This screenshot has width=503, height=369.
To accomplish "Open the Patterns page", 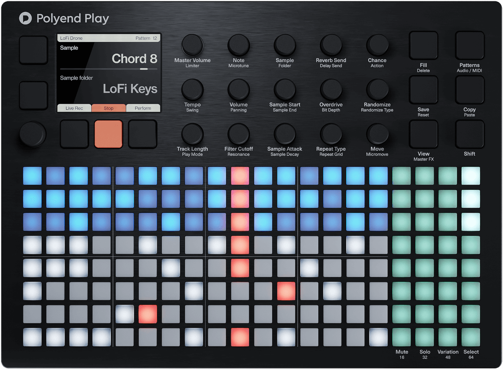I will click(x=469, y=45).
